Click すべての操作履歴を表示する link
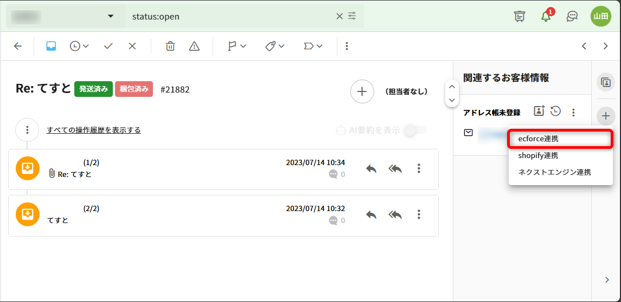 coord(94,130)
